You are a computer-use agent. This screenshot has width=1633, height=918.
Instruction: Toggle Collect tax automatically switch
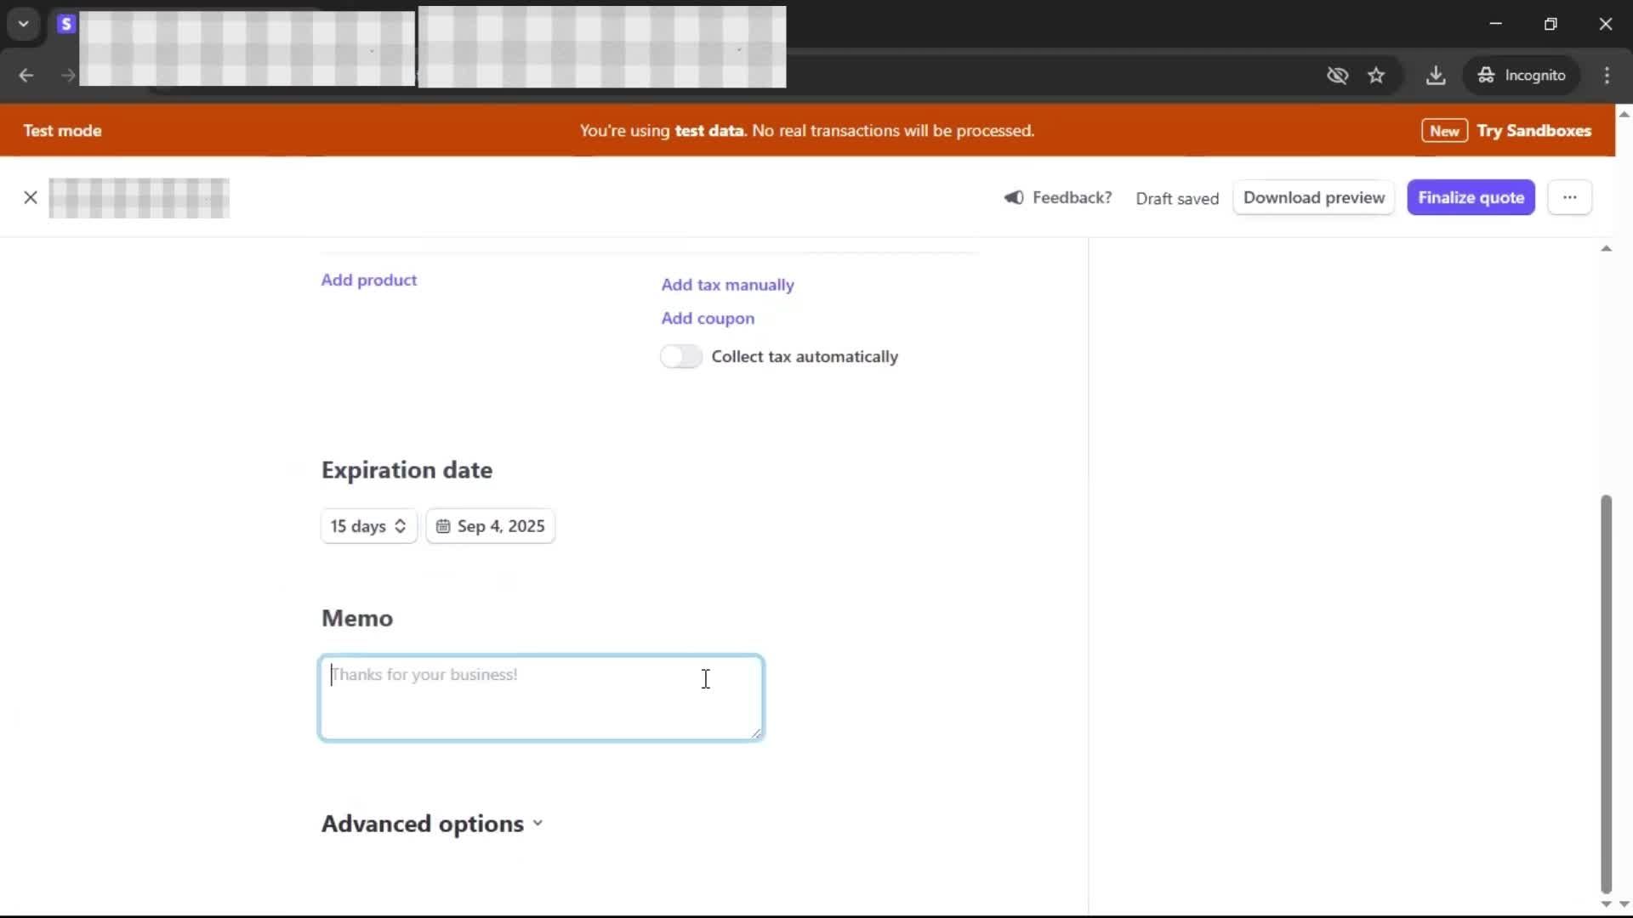click(681, 357)
